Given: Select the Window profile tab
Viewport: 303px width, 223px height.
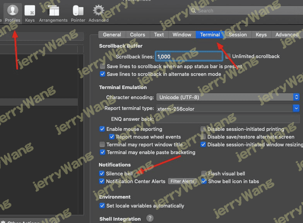Looking at the screenshot, I should click(182, 35).
